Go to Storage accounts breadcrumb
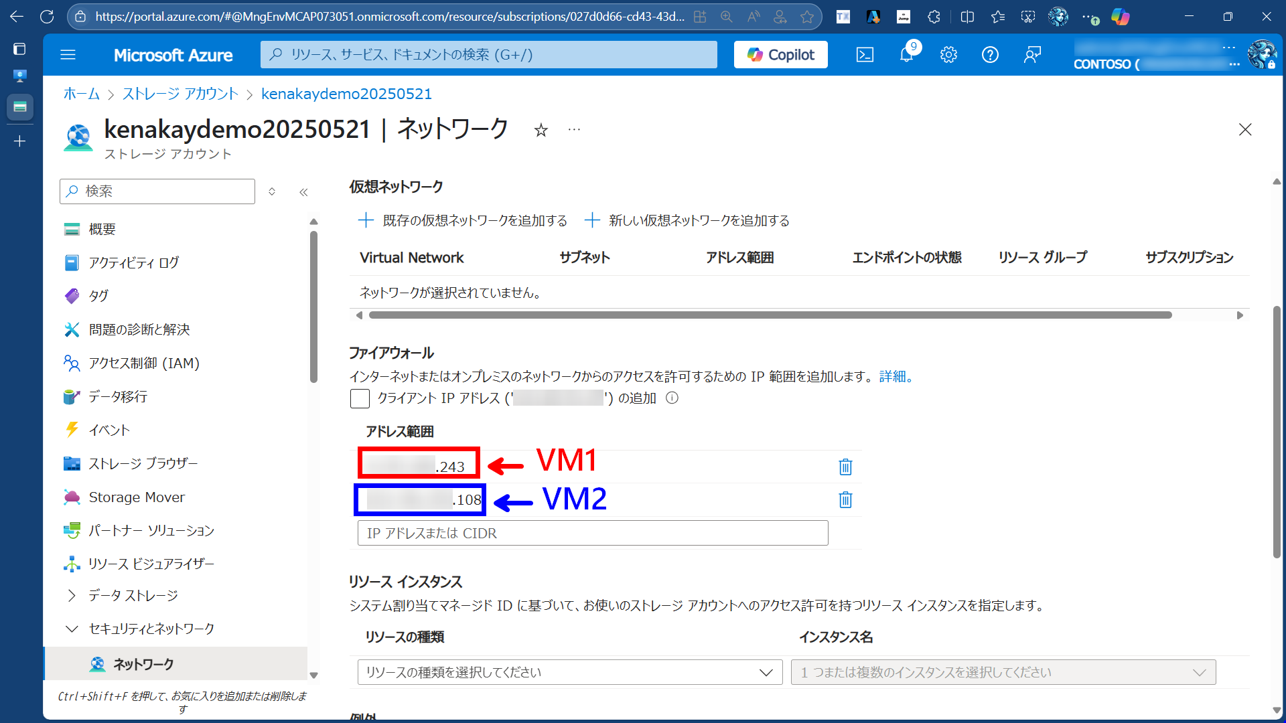1286x723 pixels. pyautogui.click(x=180, y=94)
